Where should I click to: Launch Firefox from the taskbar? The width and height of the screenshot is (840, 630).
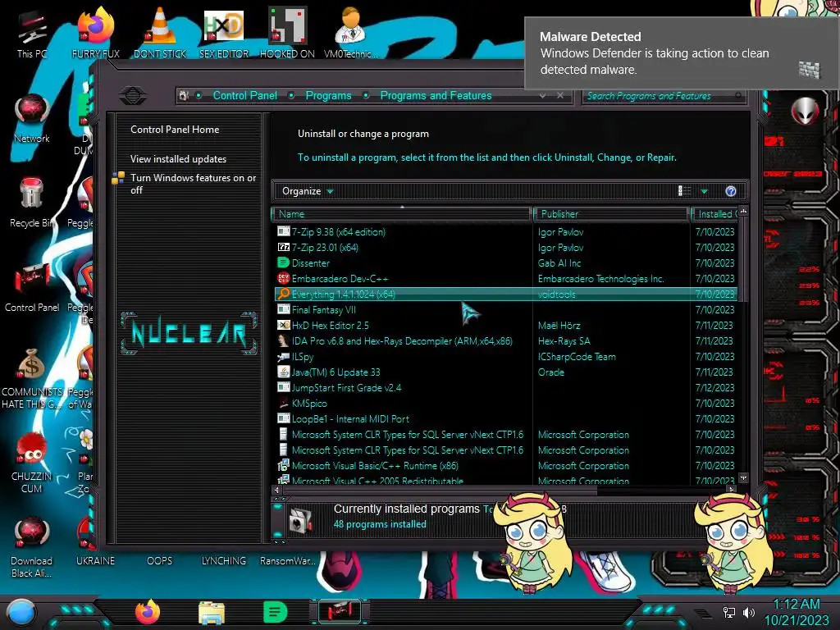point(148,612)
